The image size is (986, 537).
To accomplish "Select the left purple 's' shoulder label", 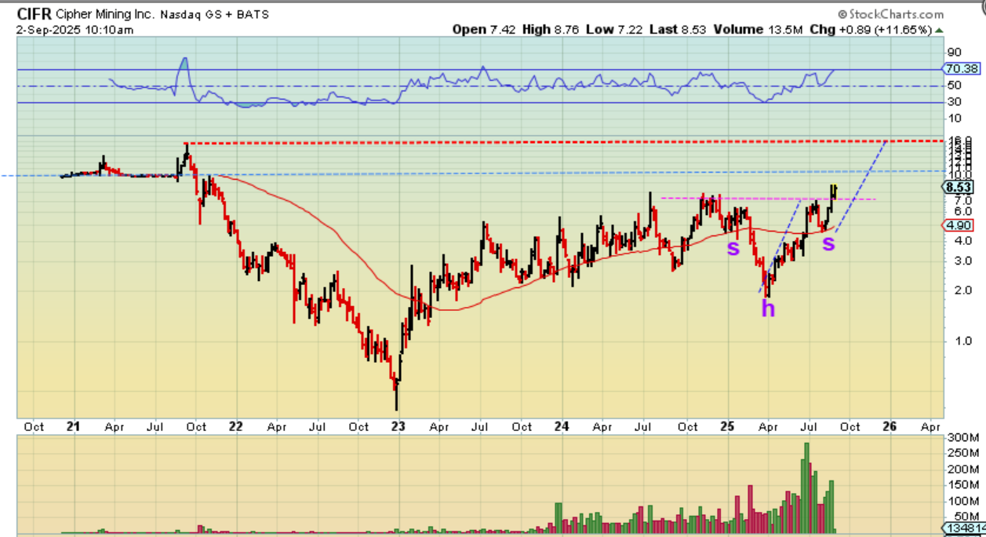I will pyautogui.click(x=733, y=248).
